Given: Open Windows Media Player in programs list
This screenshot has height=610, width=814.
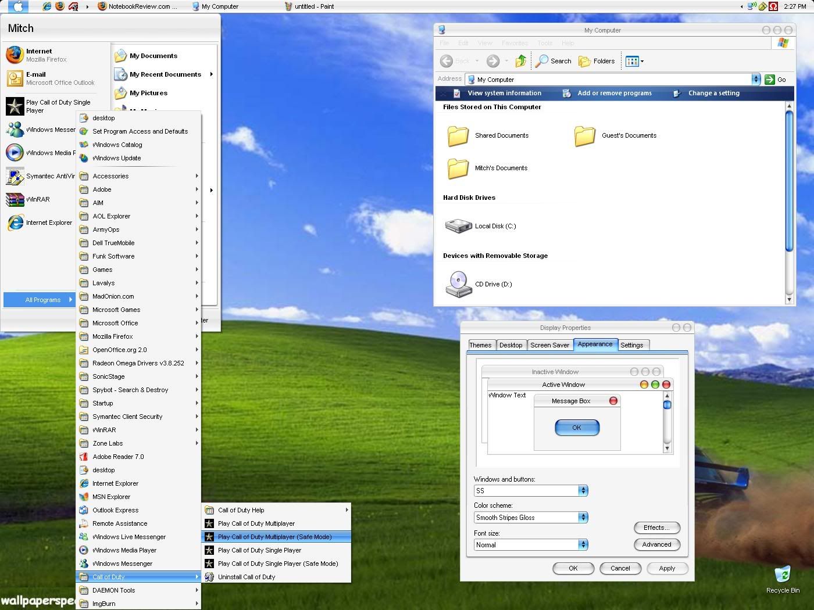Looking at the screenshot, I should [139, 550].
